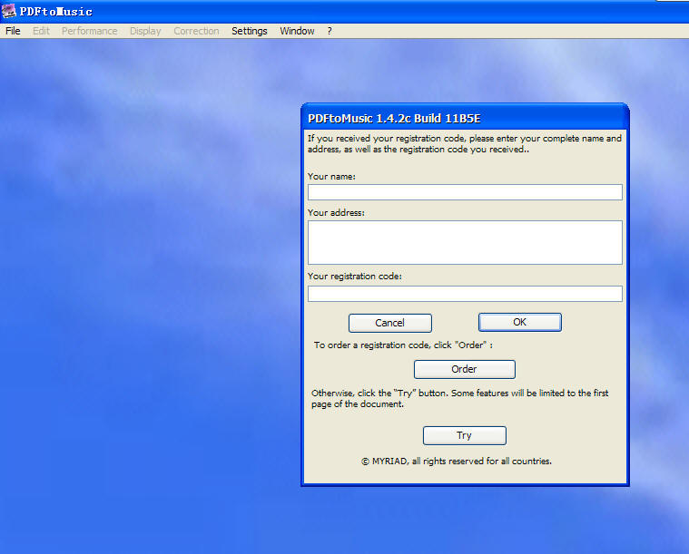The width and height of the screenshot is (689, 554).
Task: Focus the Your name input field
Action: (465, 192)
